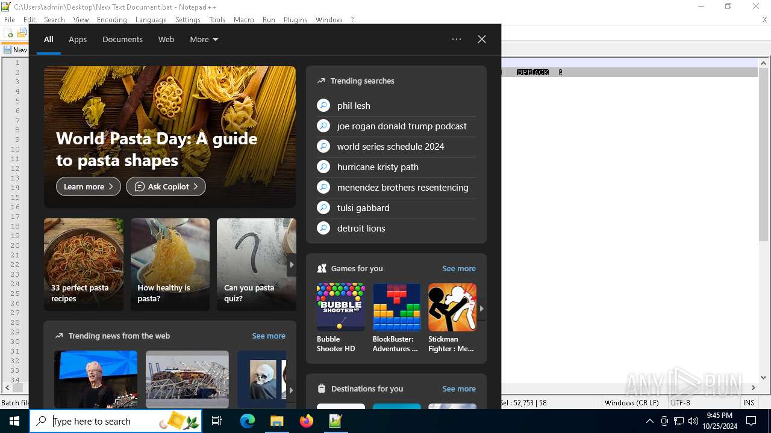Click See more for Games for you

[x=459, y=268]
